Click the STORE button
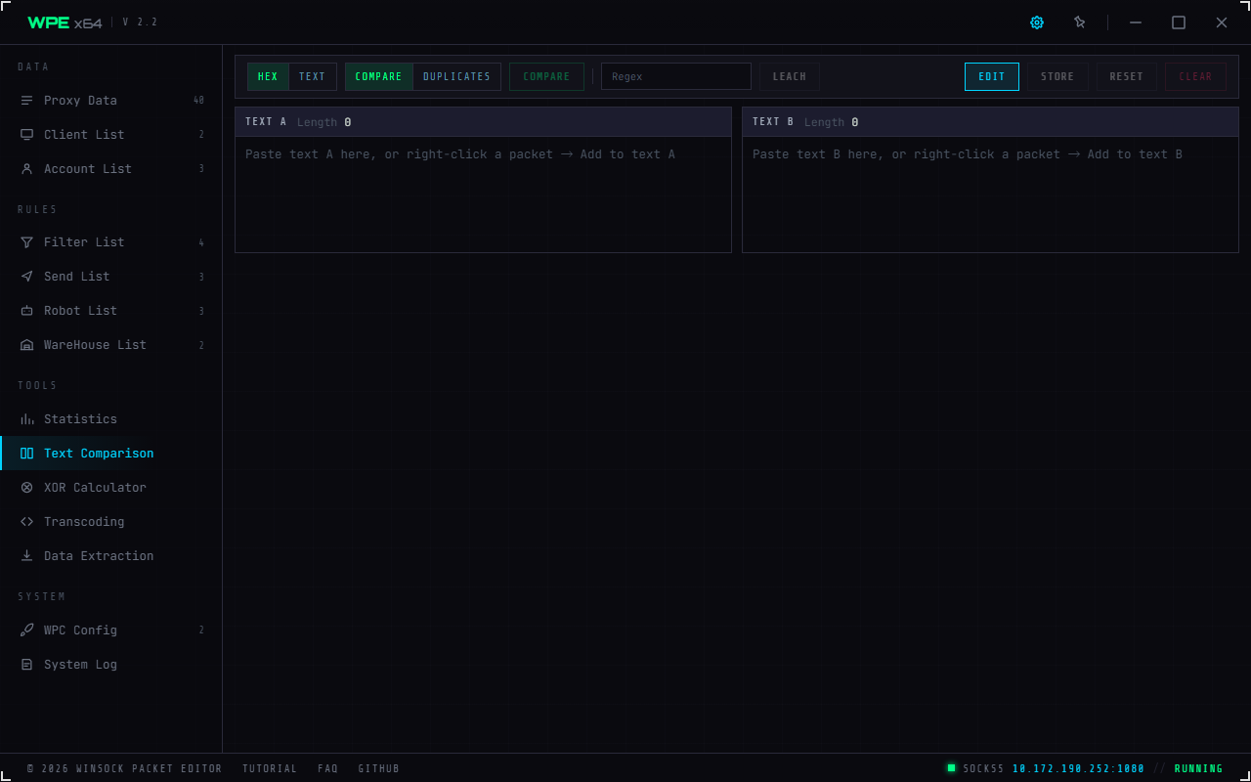Viewport: 1251px width, 782px height. [1057, 77]
